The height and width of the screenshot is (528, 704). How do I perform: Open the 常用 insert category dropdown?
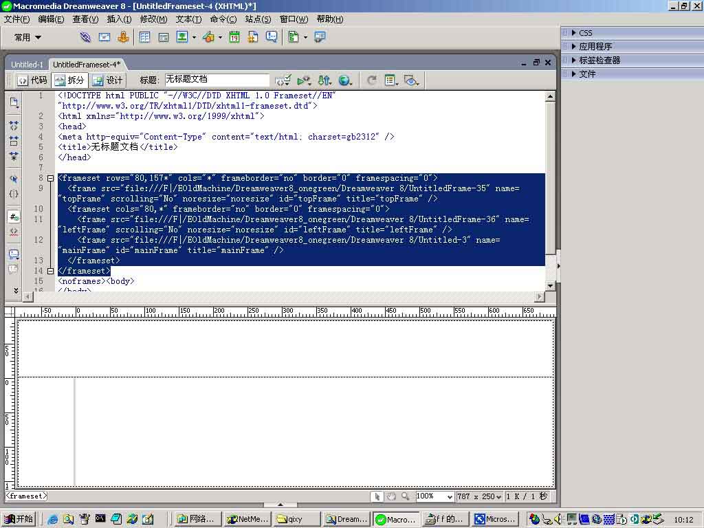coord(27,37)
